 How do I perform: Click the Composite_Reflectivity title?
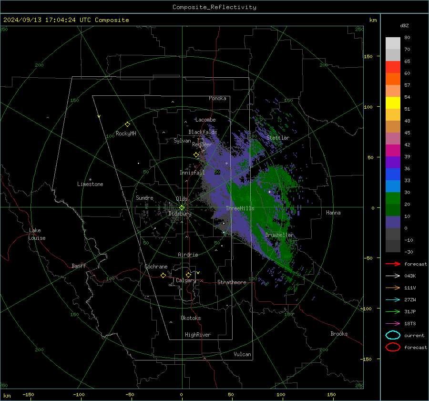point(214,7)
